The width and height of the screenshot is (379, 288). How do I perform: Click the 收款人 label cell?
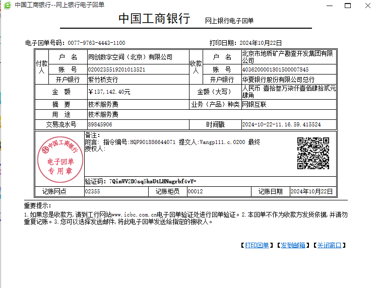[x=196, y=67]
